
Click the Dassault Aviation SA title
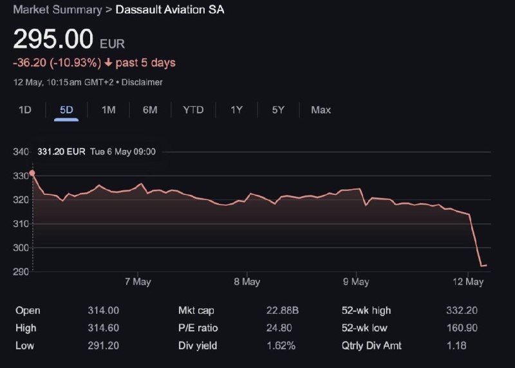(170, 10)
